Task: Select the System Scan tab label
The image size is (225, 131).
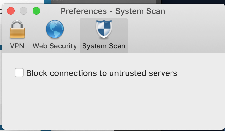Action: 104,46
